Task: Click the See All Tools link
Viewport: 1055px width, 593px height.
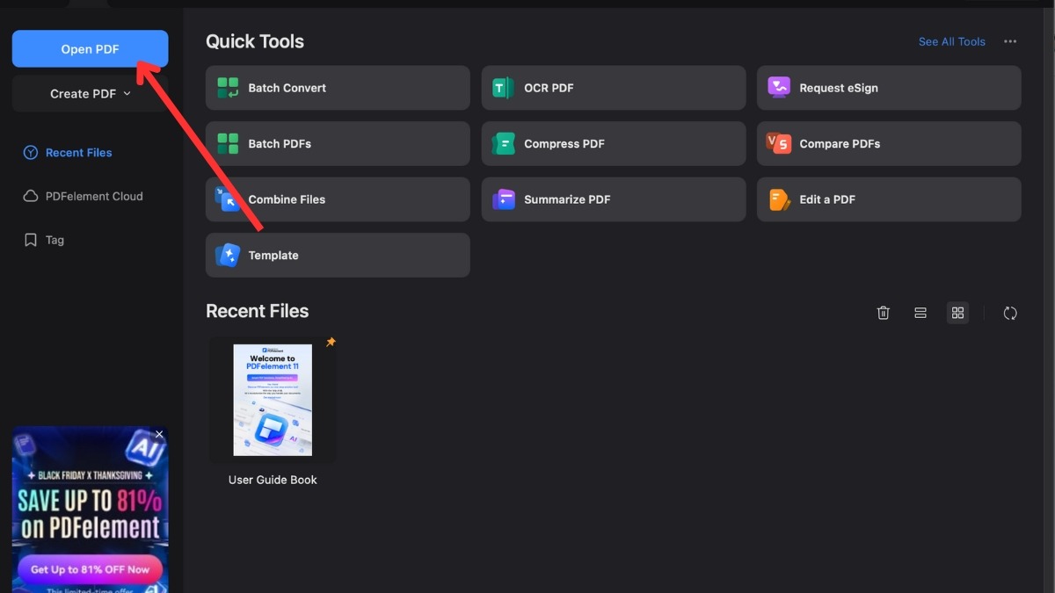Action: [951, 41]
